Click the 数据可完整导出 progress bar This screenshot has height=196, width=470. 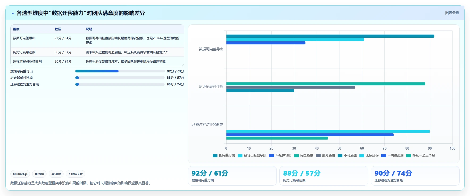120,71
